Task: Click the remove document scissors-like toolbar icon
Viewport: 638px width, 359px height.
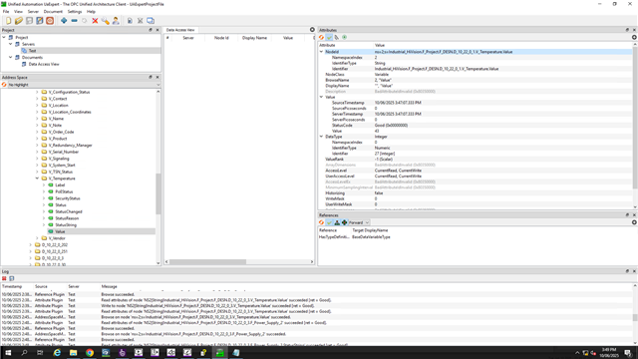Action: point(140,20)
